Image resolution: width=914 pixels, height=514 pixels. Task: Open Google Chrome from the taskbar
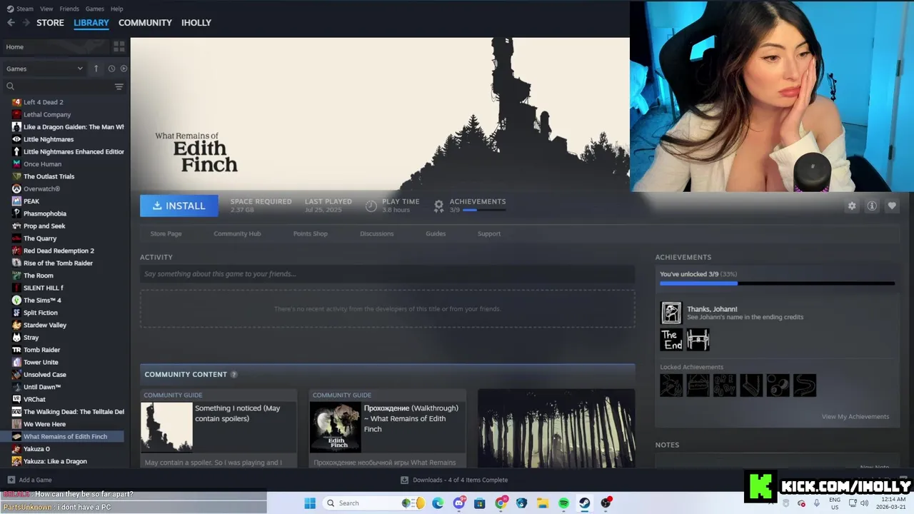tap(501, 503)
